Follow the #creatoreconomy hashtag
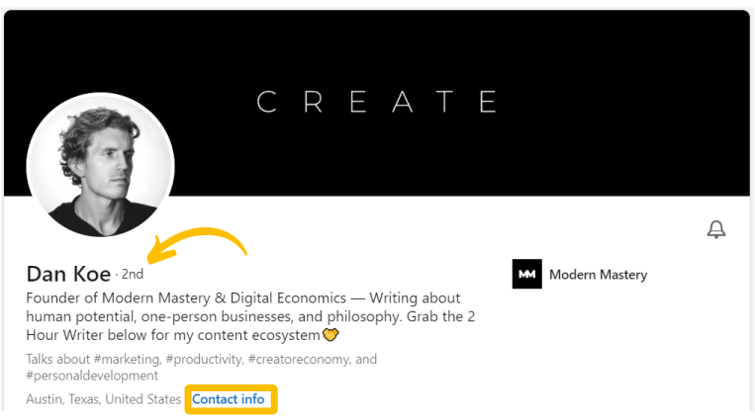Screen dimensions: 755x417 tap(300, 360)
